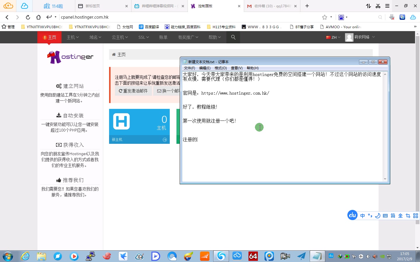The width and height of the screenshot is (420, 262).
Task: Click Notepad's vertical scrollbar down arrow
Action: (385, 179)
